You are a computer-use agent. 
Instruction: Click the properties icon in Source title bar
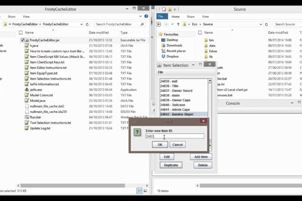point(164,9)
